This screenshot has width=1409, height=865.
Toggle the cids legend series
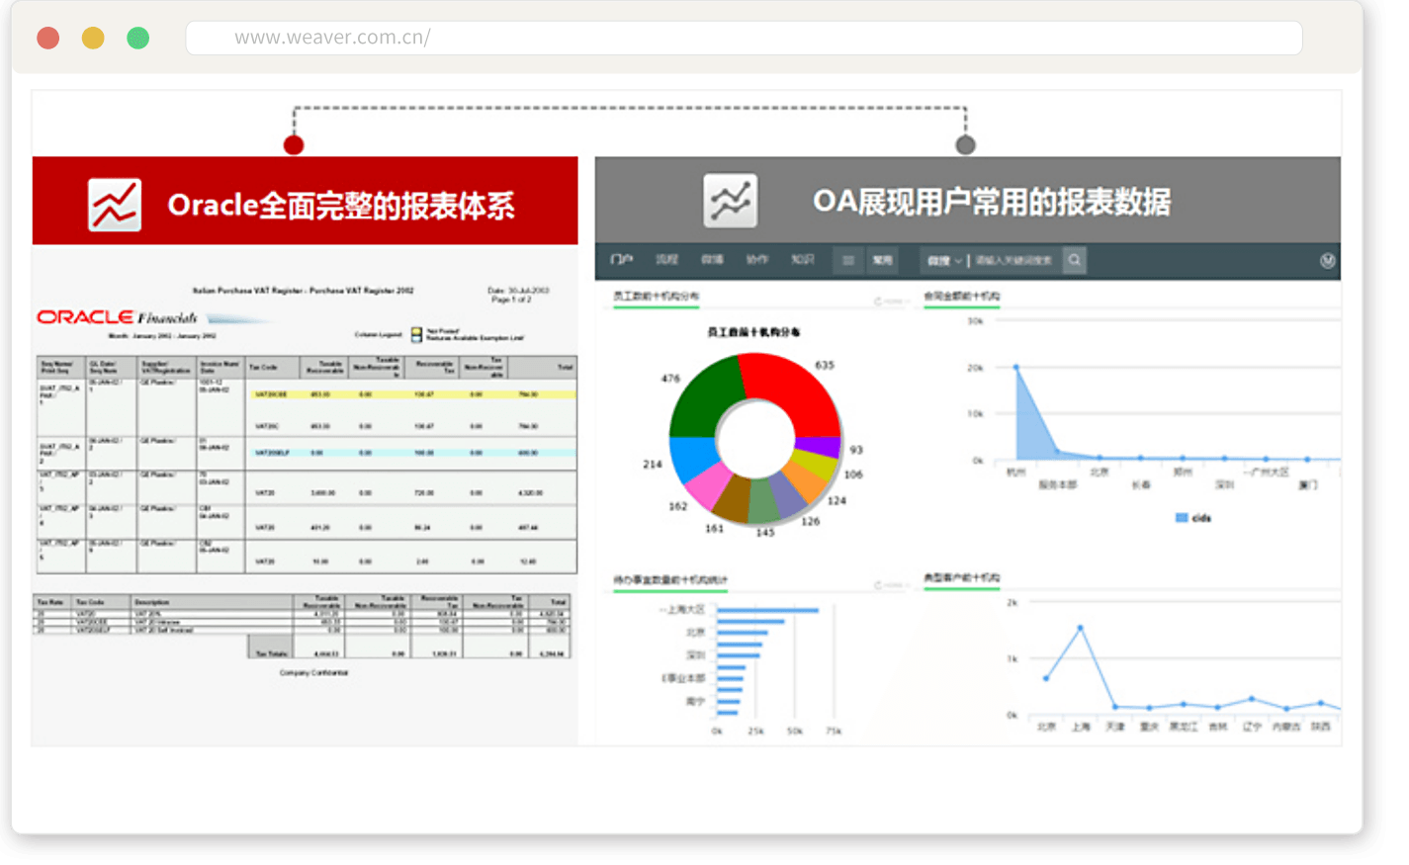point(1192,518)
